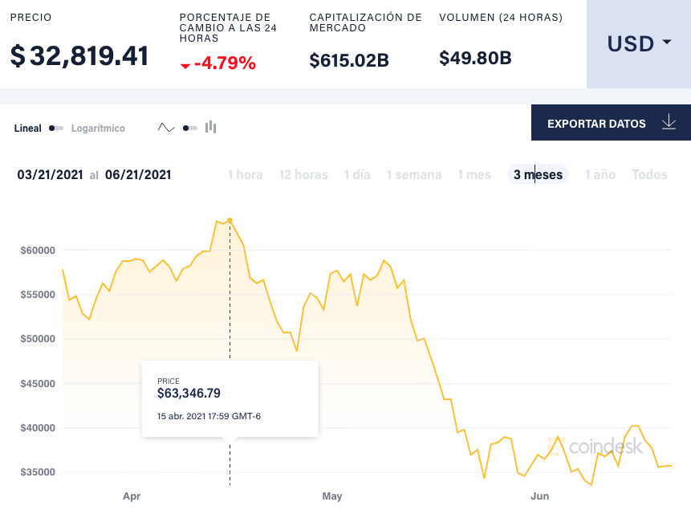Select the 12 horas time range
691x510 pixels.
click(303, 175)
